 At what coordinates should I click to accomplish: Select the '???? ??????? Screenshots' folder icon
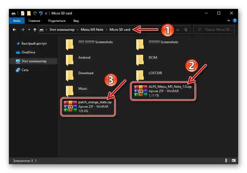click(x=70, y=45)
